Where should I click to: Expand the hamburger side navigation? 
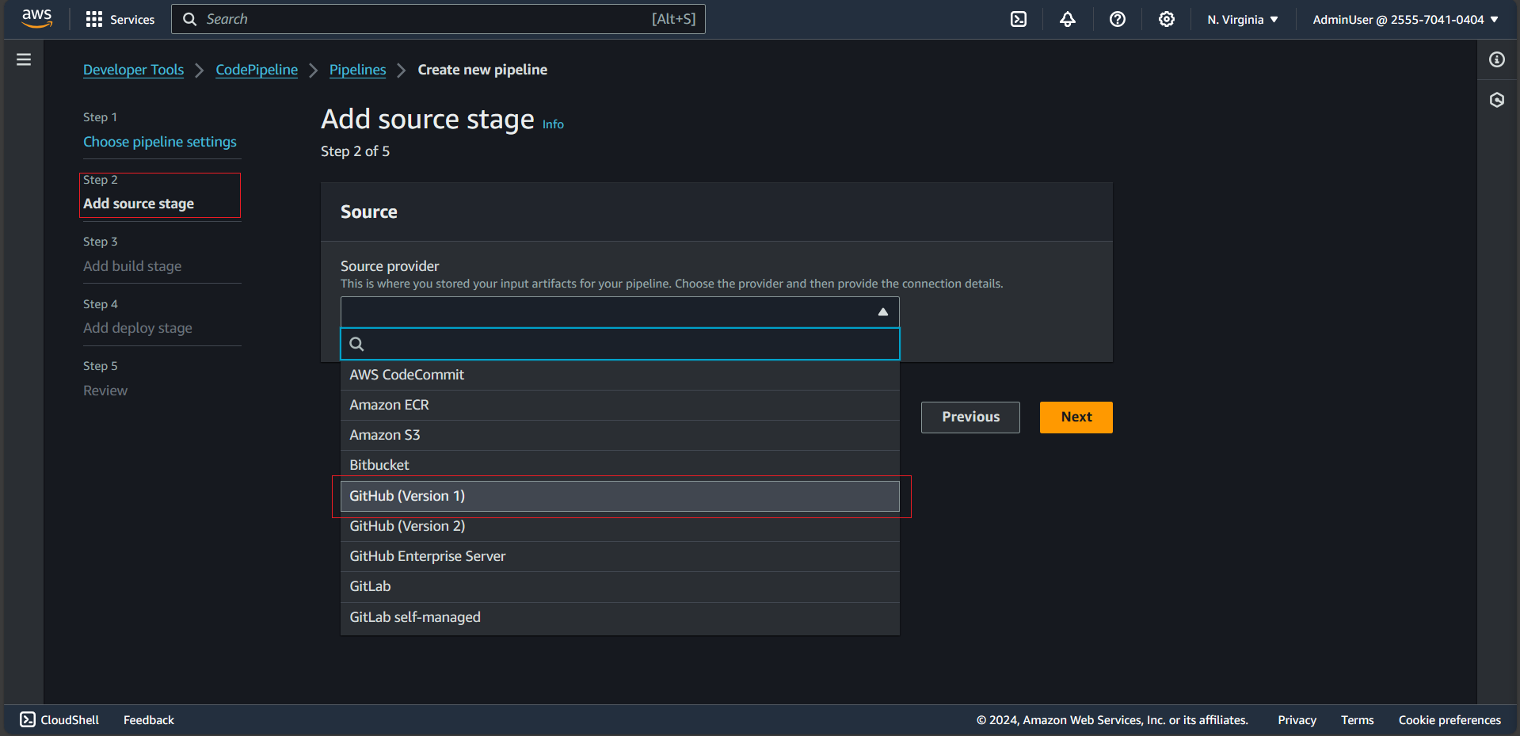[24, 59]
